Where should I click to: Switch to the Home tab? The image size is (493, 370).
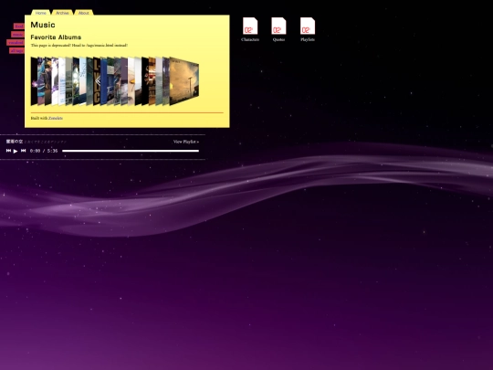[40, 13]
